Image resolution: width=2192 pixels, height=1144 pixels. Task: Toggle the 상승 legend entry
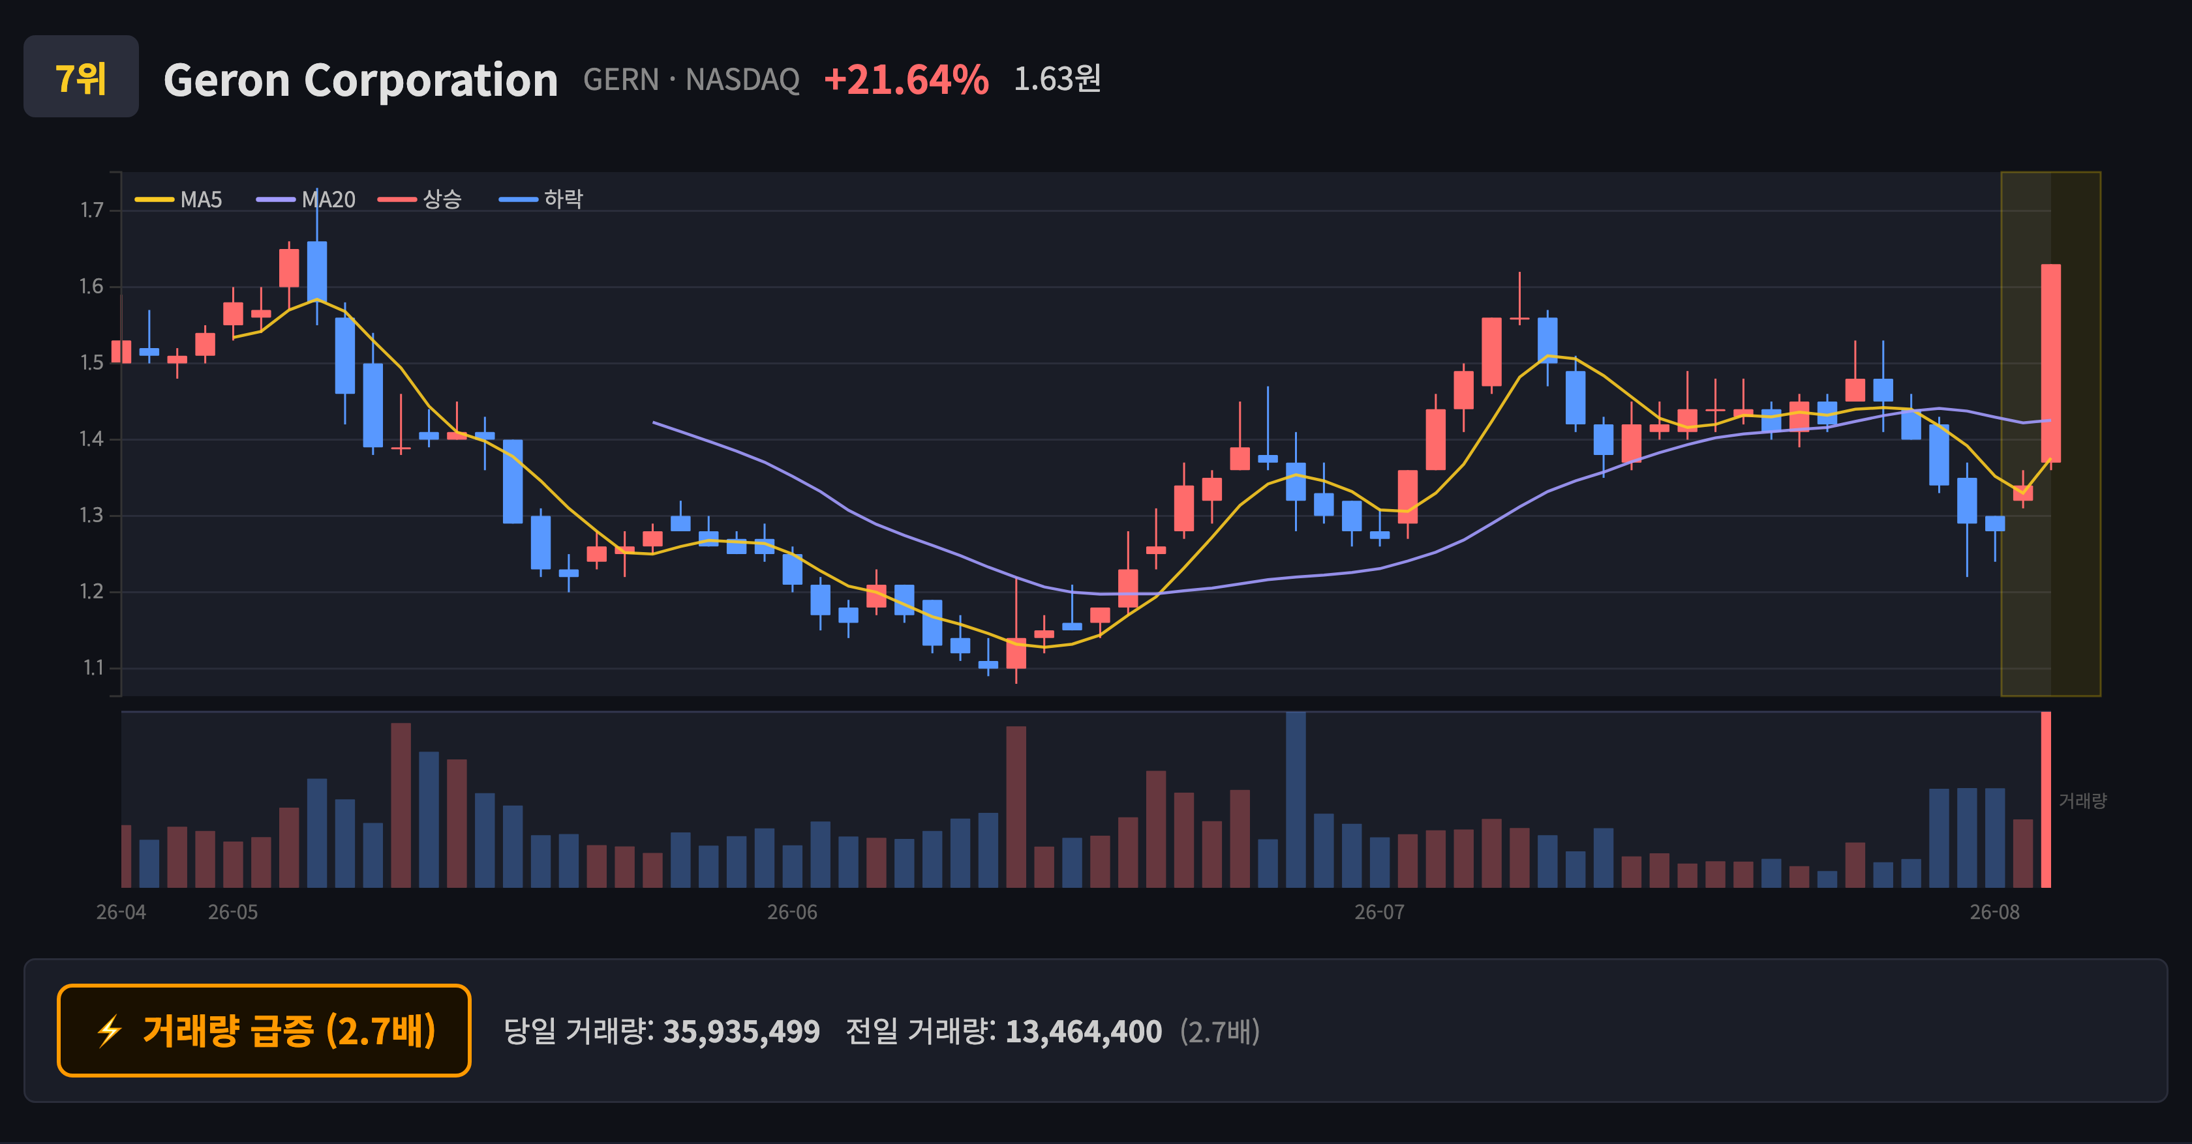420,199
